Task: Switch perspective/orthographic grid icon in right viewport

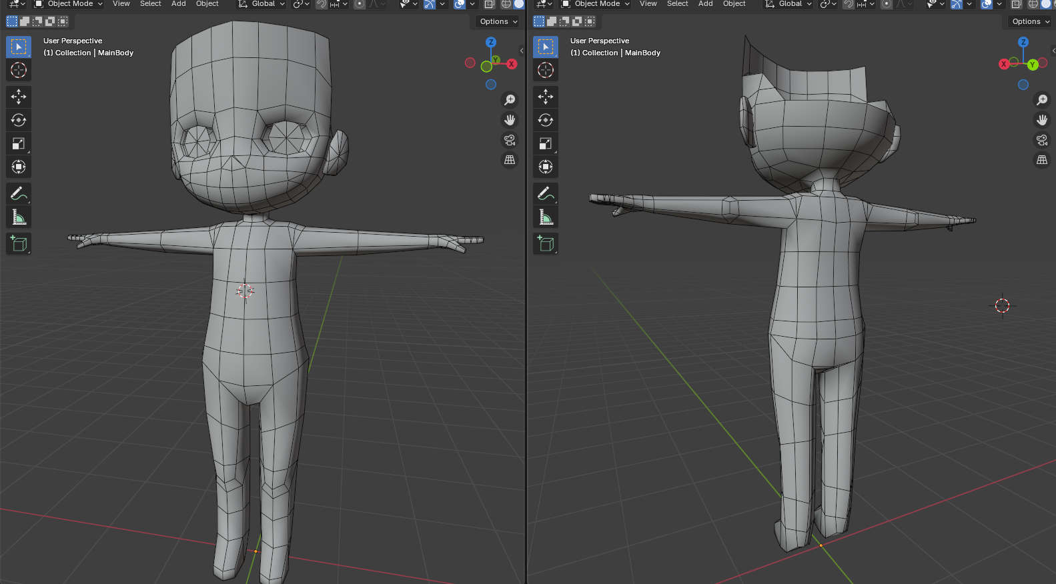Action: pyautogui.click(x=1041, y=160)
